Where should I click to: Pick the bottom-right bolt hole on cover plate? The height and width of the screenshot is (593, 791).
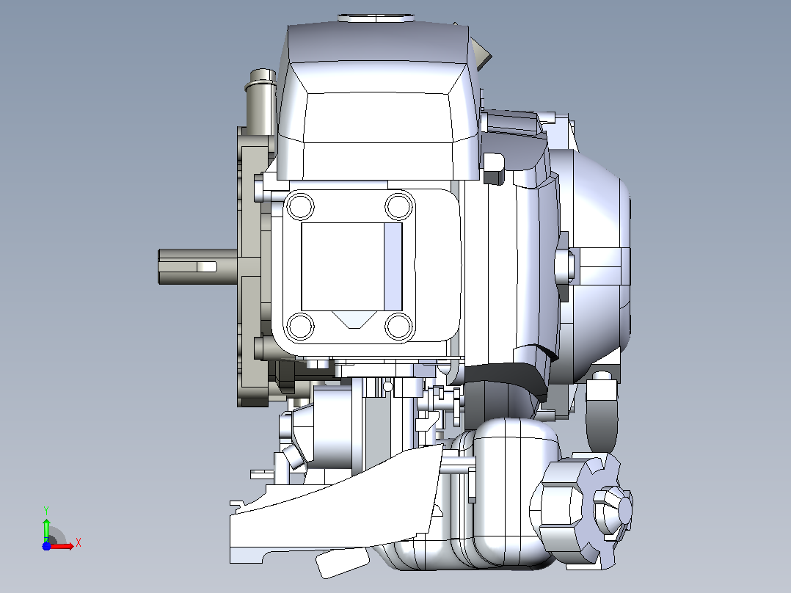click(x=399, y=326)
